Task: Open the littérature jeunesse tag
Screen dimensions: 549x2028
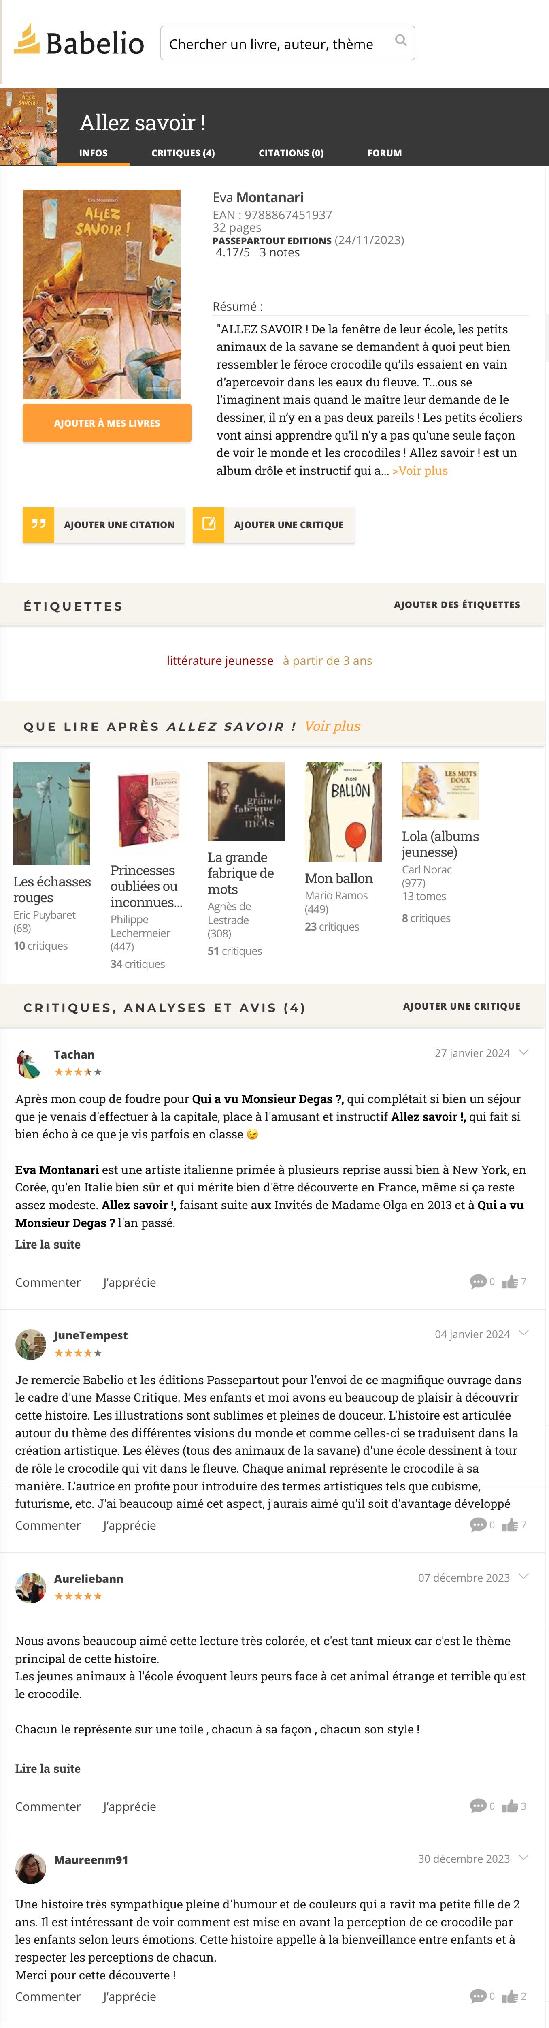Action: coord(220,660)
